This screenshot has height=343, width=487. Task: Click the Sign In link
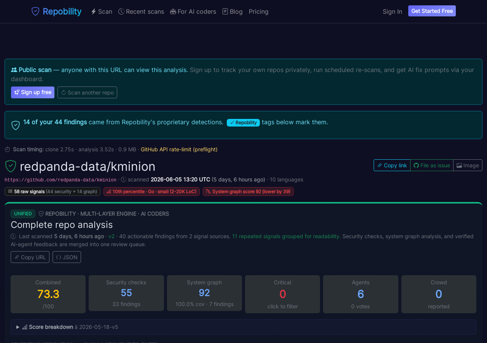pyautogui.click(x=392, y=11)
